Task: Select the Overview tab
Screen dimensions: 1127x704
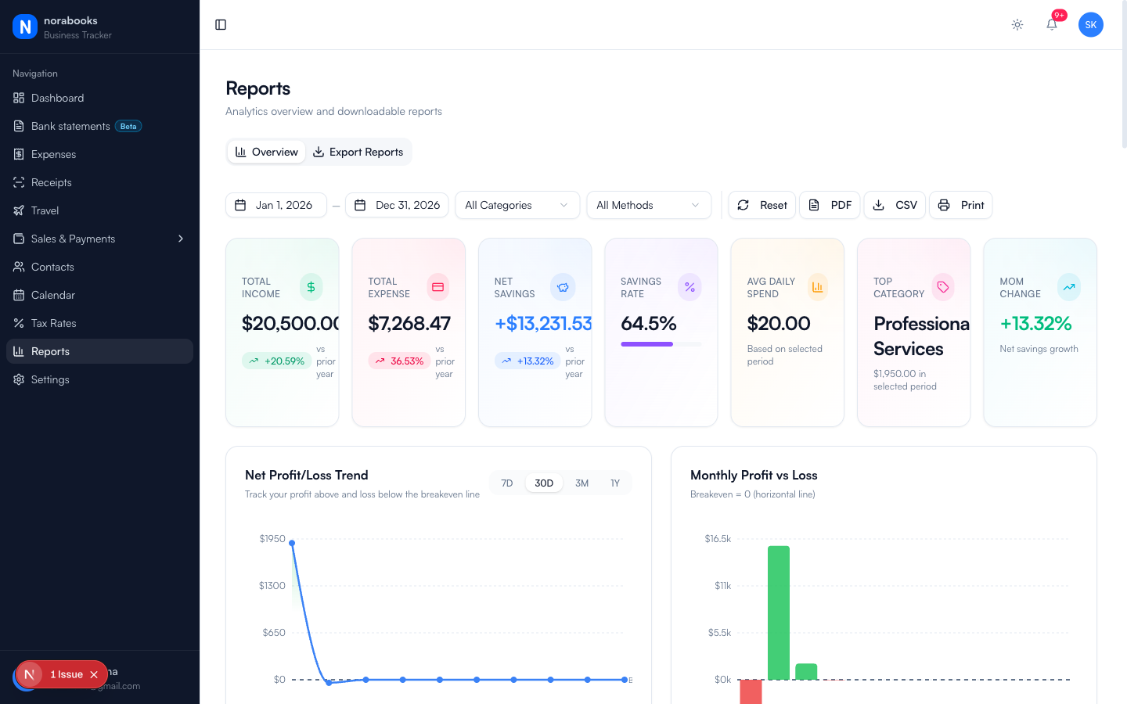Action: pyautogui.click(x=266, y=152)
